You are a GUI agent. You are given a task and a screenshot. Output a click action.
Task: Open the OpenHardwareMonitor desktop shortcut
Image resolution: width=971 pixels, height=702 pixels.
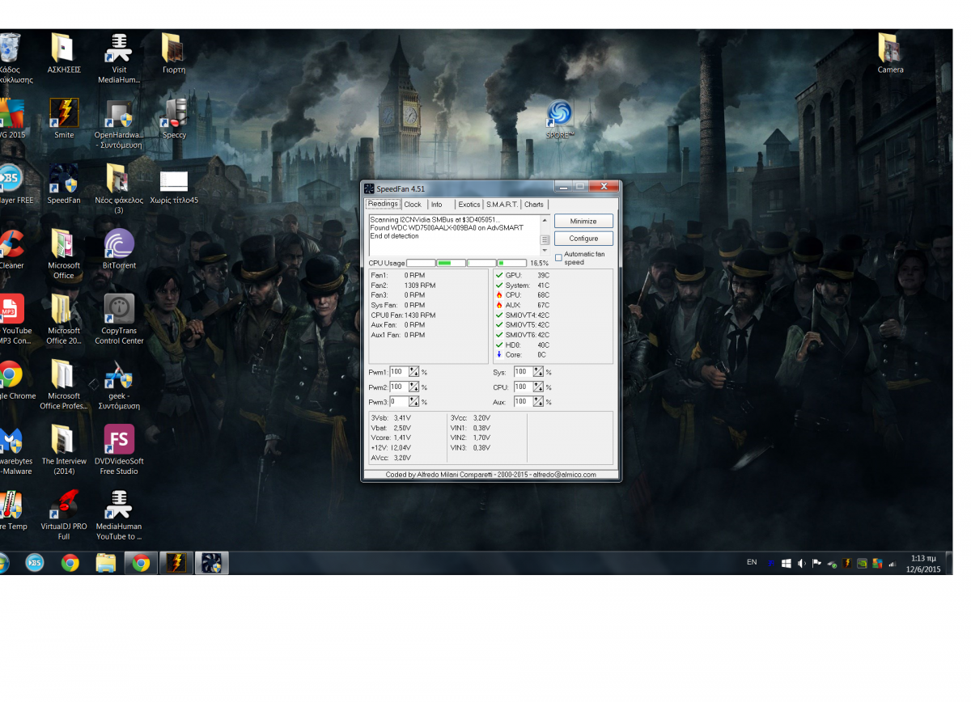pos(119,124)
